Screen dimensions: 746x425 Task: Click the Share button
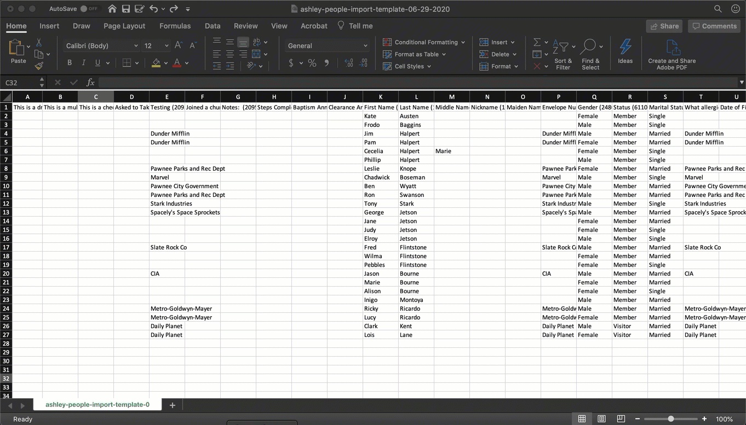[664, 26]
